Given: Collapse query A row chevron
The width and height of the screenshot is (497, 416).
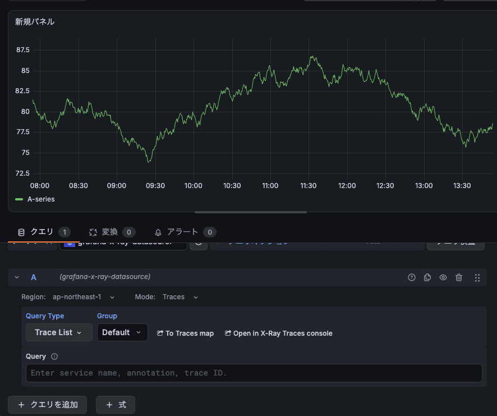Looking at the screenshot, I should pyautogui.click(x=17, y=277).
